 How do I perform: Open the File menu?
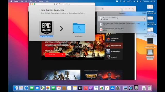[x=22, y=1]
